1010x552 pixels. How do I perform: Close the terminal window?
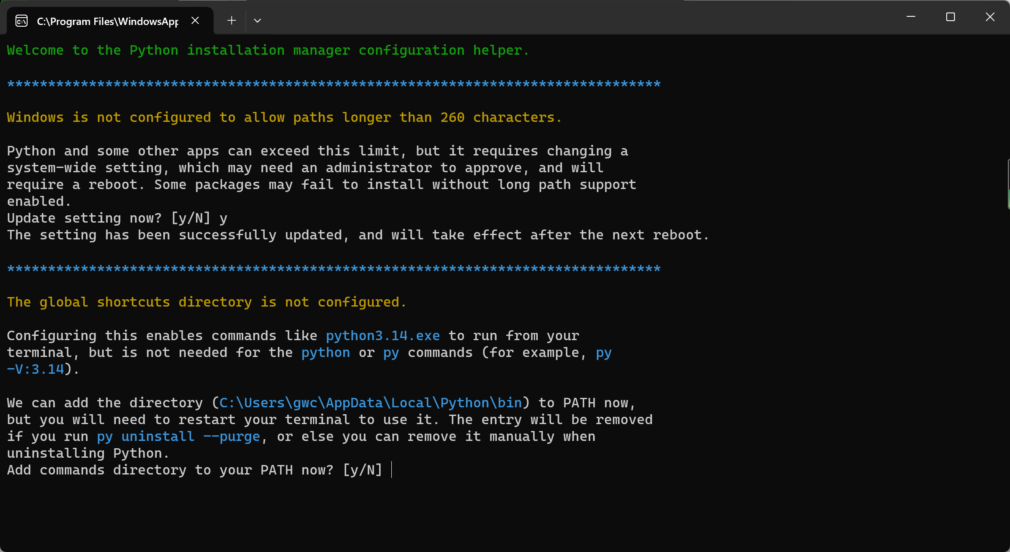(x=990, y=17)
